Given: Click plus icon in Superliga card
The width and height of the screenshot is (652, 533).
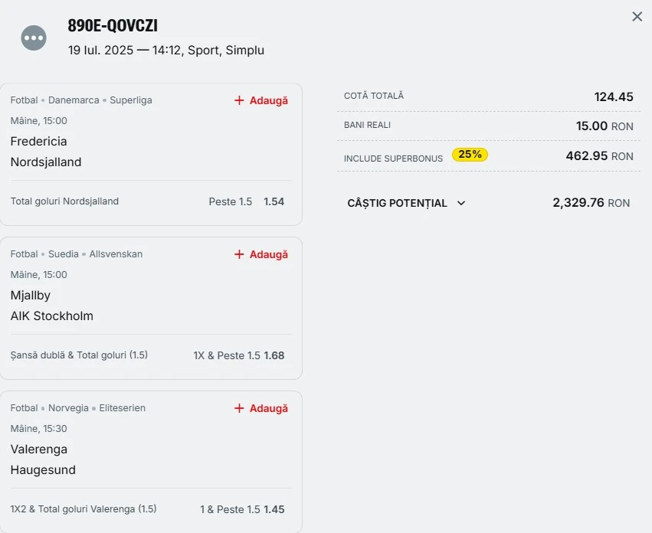Looking at the screenshot, I should click(x=239, y=100).
